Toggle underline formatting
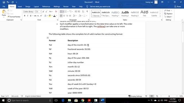Image resolution: width=184 pixels, height=103 pixels. (31, 16)
